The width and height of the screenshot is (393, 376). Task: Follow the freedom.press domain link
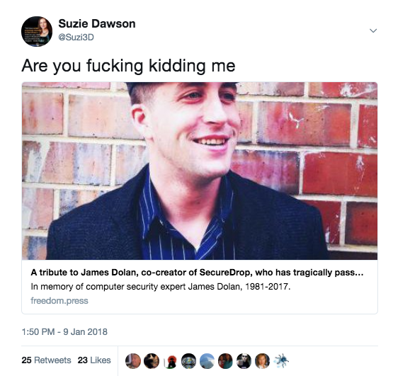(x=59, y=300)
